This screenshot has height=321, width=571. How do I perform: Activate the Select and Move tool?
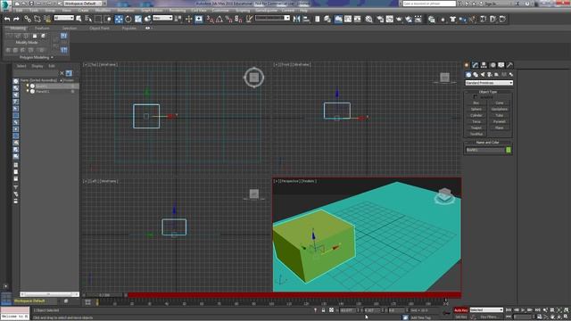click(x=119, y=19)
